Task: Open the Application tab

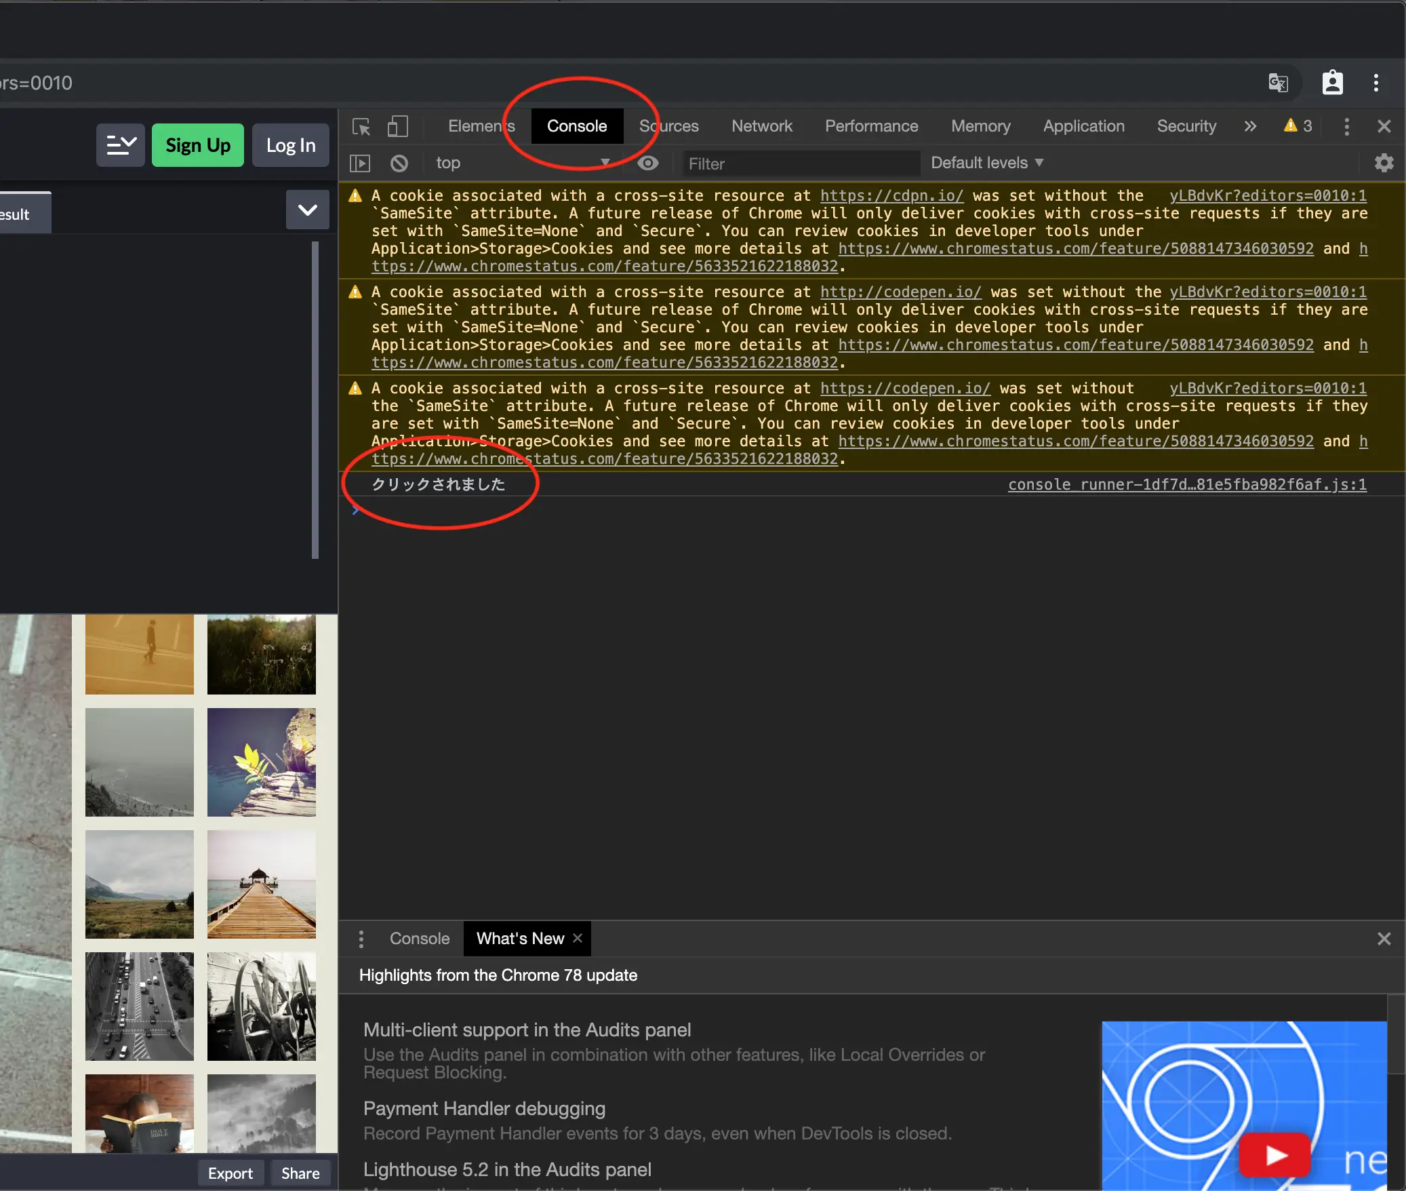Action: tap(1083, 127)
